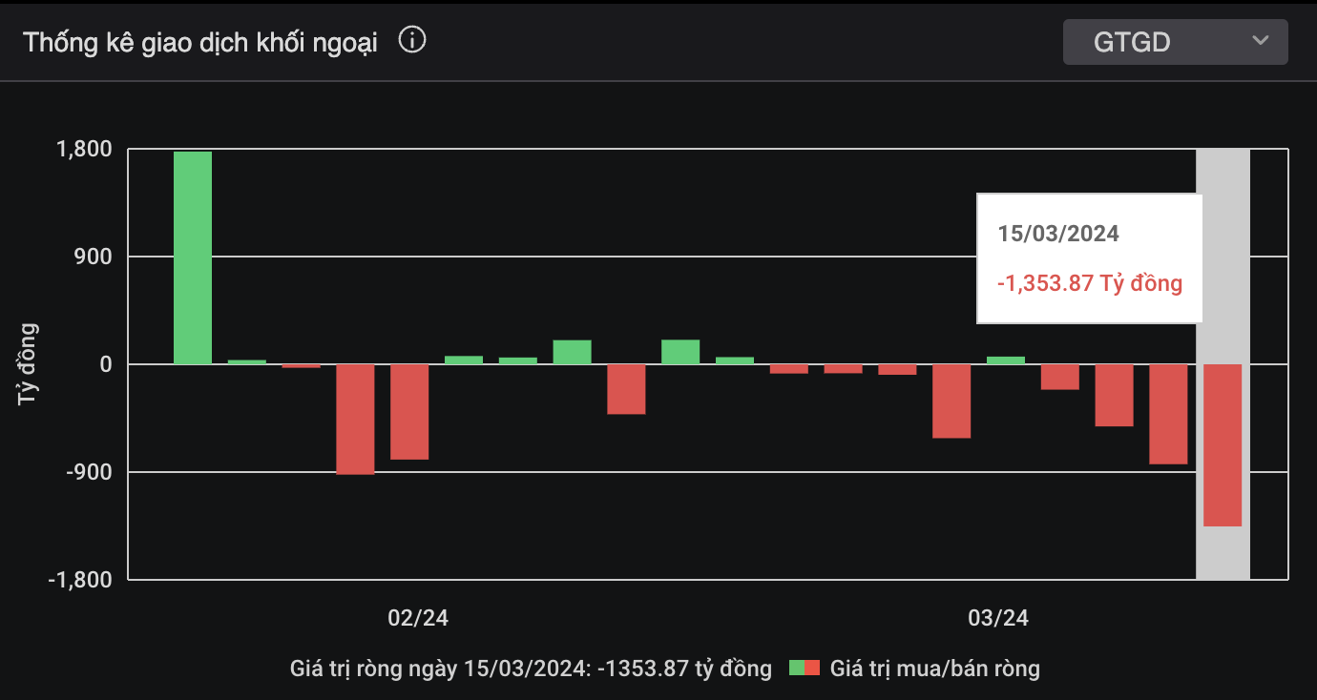Click the tooltip showing -1,353.87 Tỷ đồng
This screenshot has width=1317, height=700.
[x=1089, y=258]
